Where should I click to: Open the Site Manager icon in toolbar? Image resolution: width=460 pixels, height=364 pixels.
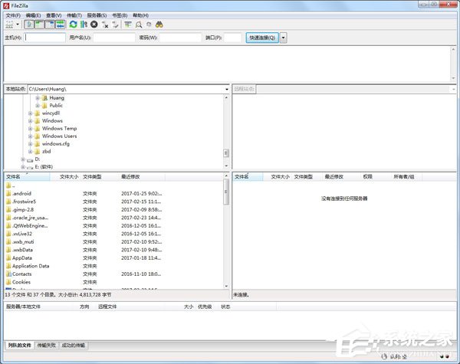tap(9, 25)
